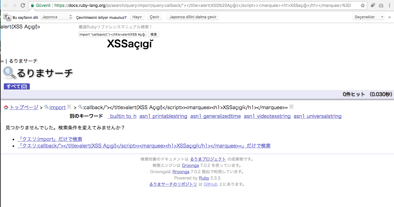
Task: Bookmark page using the star icon
Action: (x=363, y=5)
